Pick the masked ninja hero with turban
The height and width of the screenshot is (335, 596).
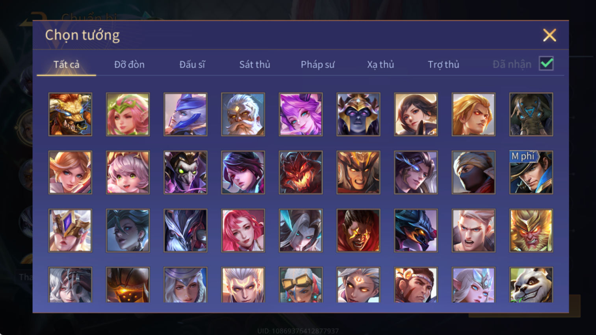pyautogui.click(x=473, y=172)
